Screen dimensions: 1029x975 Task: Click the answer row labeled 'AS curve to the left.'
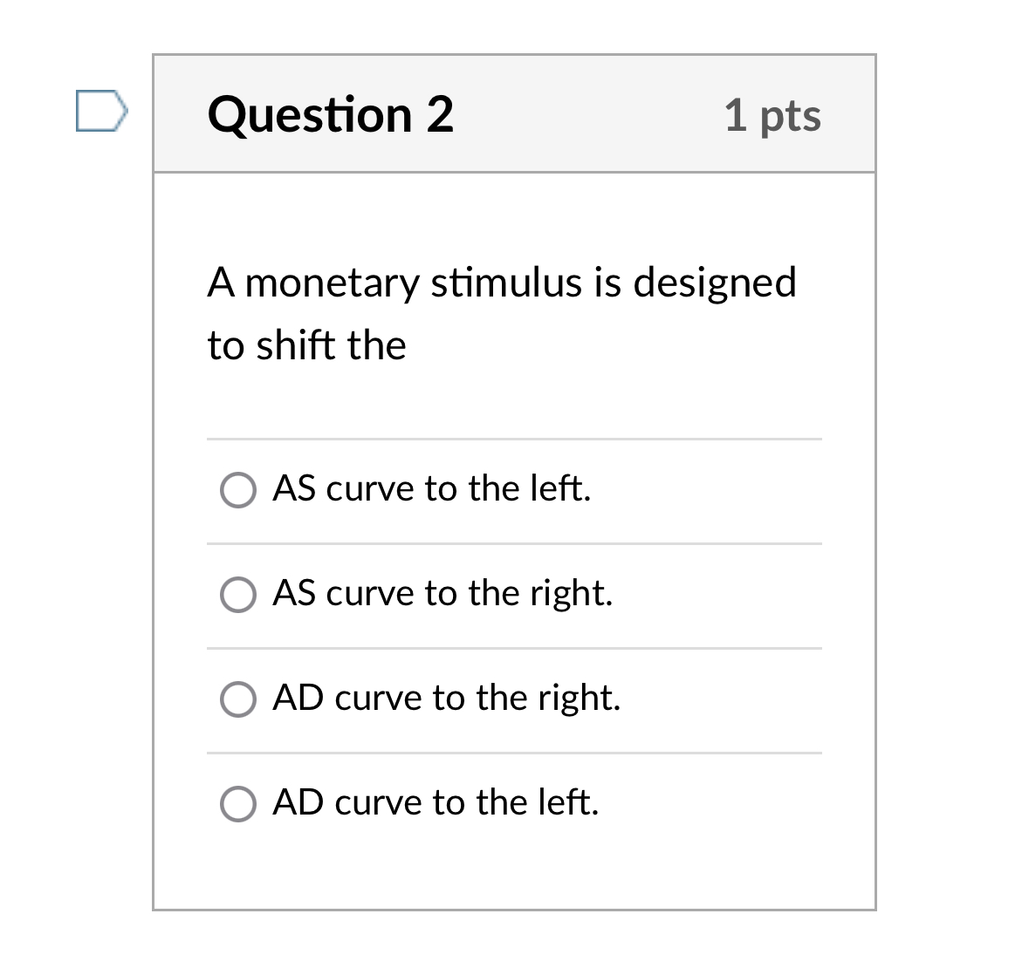coord(433,490)
